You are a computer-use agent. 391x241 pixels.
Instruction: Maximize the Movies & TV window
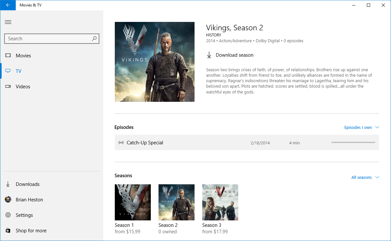368,5
